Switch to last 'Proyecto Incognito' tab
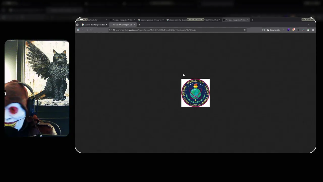 (236, 20)
